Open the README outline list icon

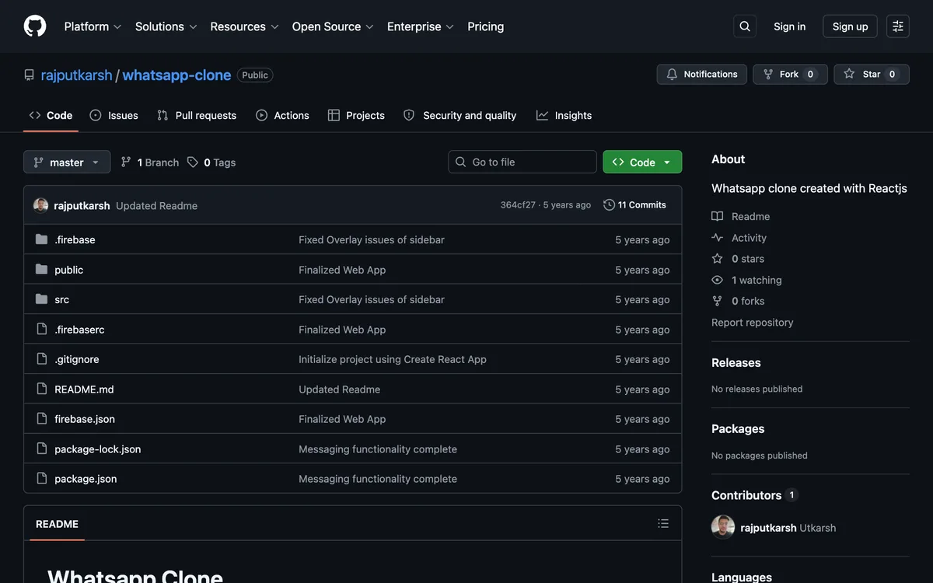[663, 524]
